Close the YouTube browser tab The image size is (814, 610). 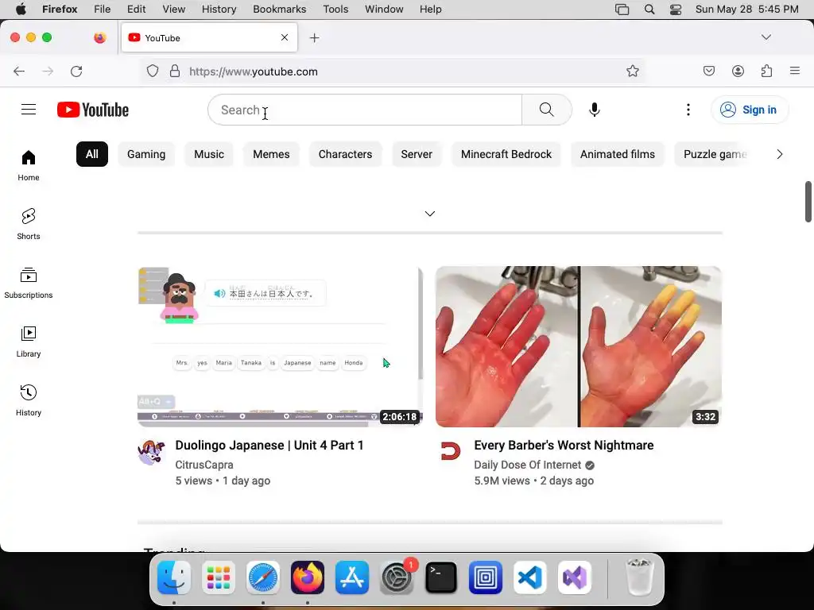pyautogui.click(x=284, y=37)
